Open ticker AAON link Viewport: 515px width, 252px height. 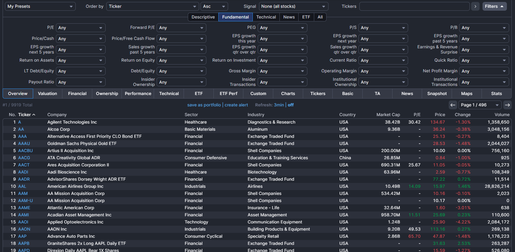point(24,229)
